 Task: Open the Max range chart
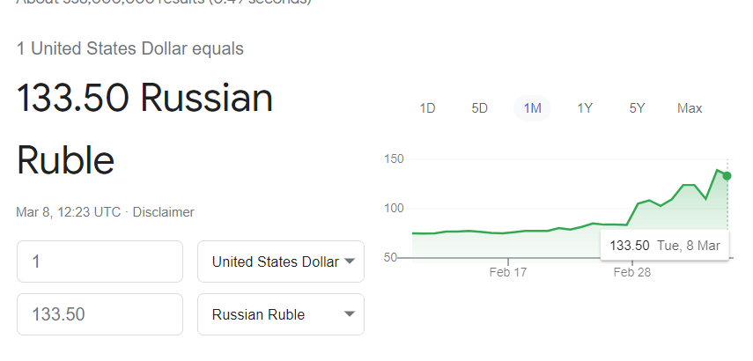[x=690, y=108]
